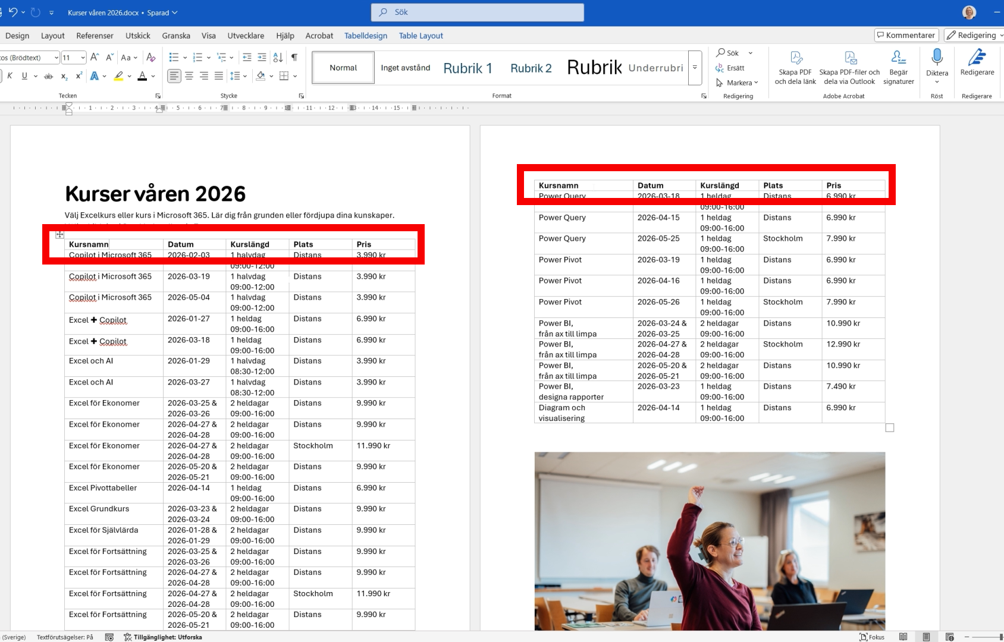The height and width of the screenshot is (642, 1004).
Task: Click the Increase Font Size icon
Action: click(x=94, y=58)
